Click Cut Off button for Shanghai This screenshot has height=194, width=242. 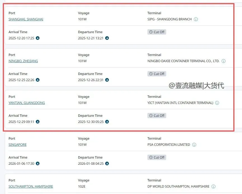coord(157,32)
